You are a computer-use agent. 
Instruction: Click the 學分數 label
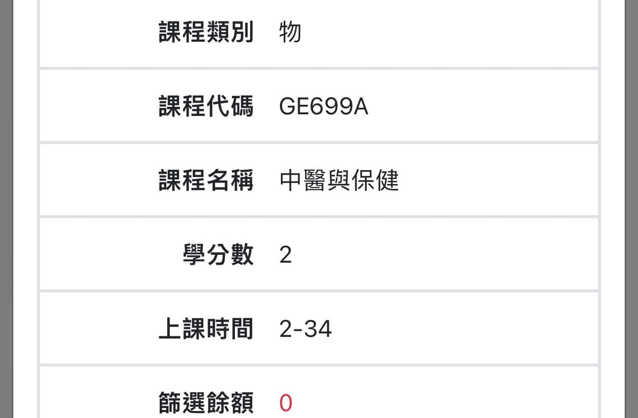pyautogui.click(x=218, y=255)
